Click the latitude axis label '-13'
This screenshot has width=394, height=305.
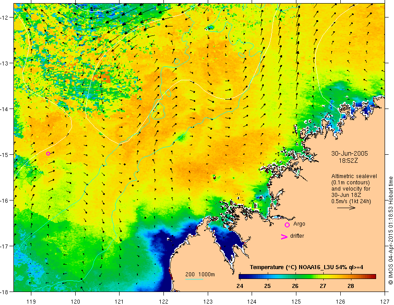click(x=5, y=63)
